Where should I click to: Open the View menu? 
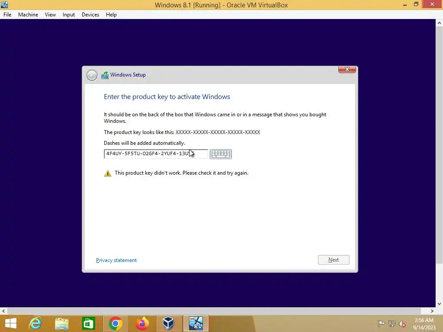[x=50, y=15]
